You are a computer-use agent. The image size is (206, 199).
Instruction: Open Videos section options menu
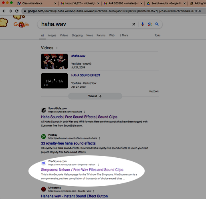(57, 48)
